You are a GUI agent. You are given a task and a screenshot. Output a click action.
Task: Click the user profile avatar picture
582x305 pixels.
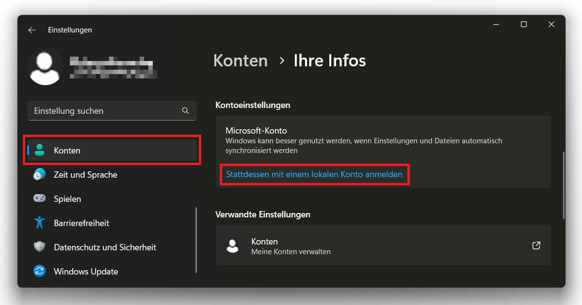[x=45, y=68]
